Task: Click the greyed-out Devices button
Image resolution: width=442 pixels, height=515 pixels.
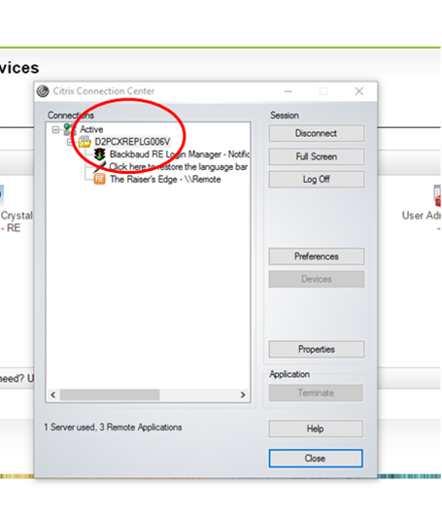Action: (317, 279)
